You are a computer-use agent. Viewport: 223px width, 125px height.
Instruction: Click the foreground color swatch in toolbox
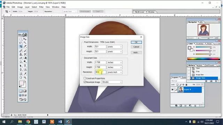pyautogui.click(x=21, y=83)
